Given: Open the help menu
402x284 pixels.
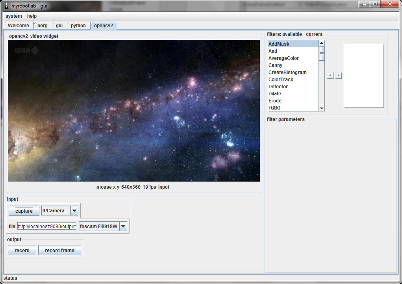Looking at the screenshot, I should 32,16.
